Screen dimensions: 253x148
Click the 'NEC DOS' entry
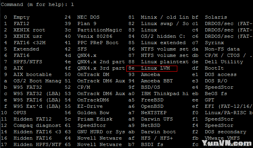pyautogui.click(x=88, y=17)
